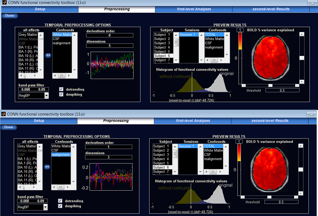Expand the RegBP dropdown in the bottom window
The width and height of the screenshot is (318, 216).
point(46,207)
